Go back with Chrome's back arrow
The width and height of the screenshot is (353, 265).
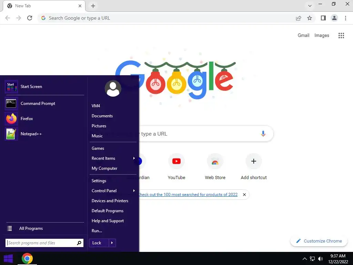[x=8, y=18]
